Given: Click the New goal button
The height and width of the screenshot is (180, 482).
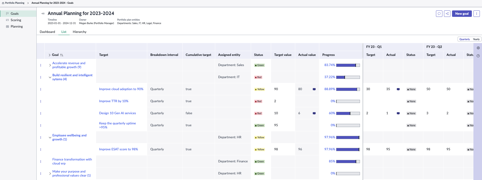Looking at the screenshot, I should point(462,14).
